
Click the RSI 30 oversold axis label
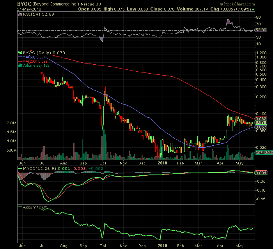tap(258, 37)
